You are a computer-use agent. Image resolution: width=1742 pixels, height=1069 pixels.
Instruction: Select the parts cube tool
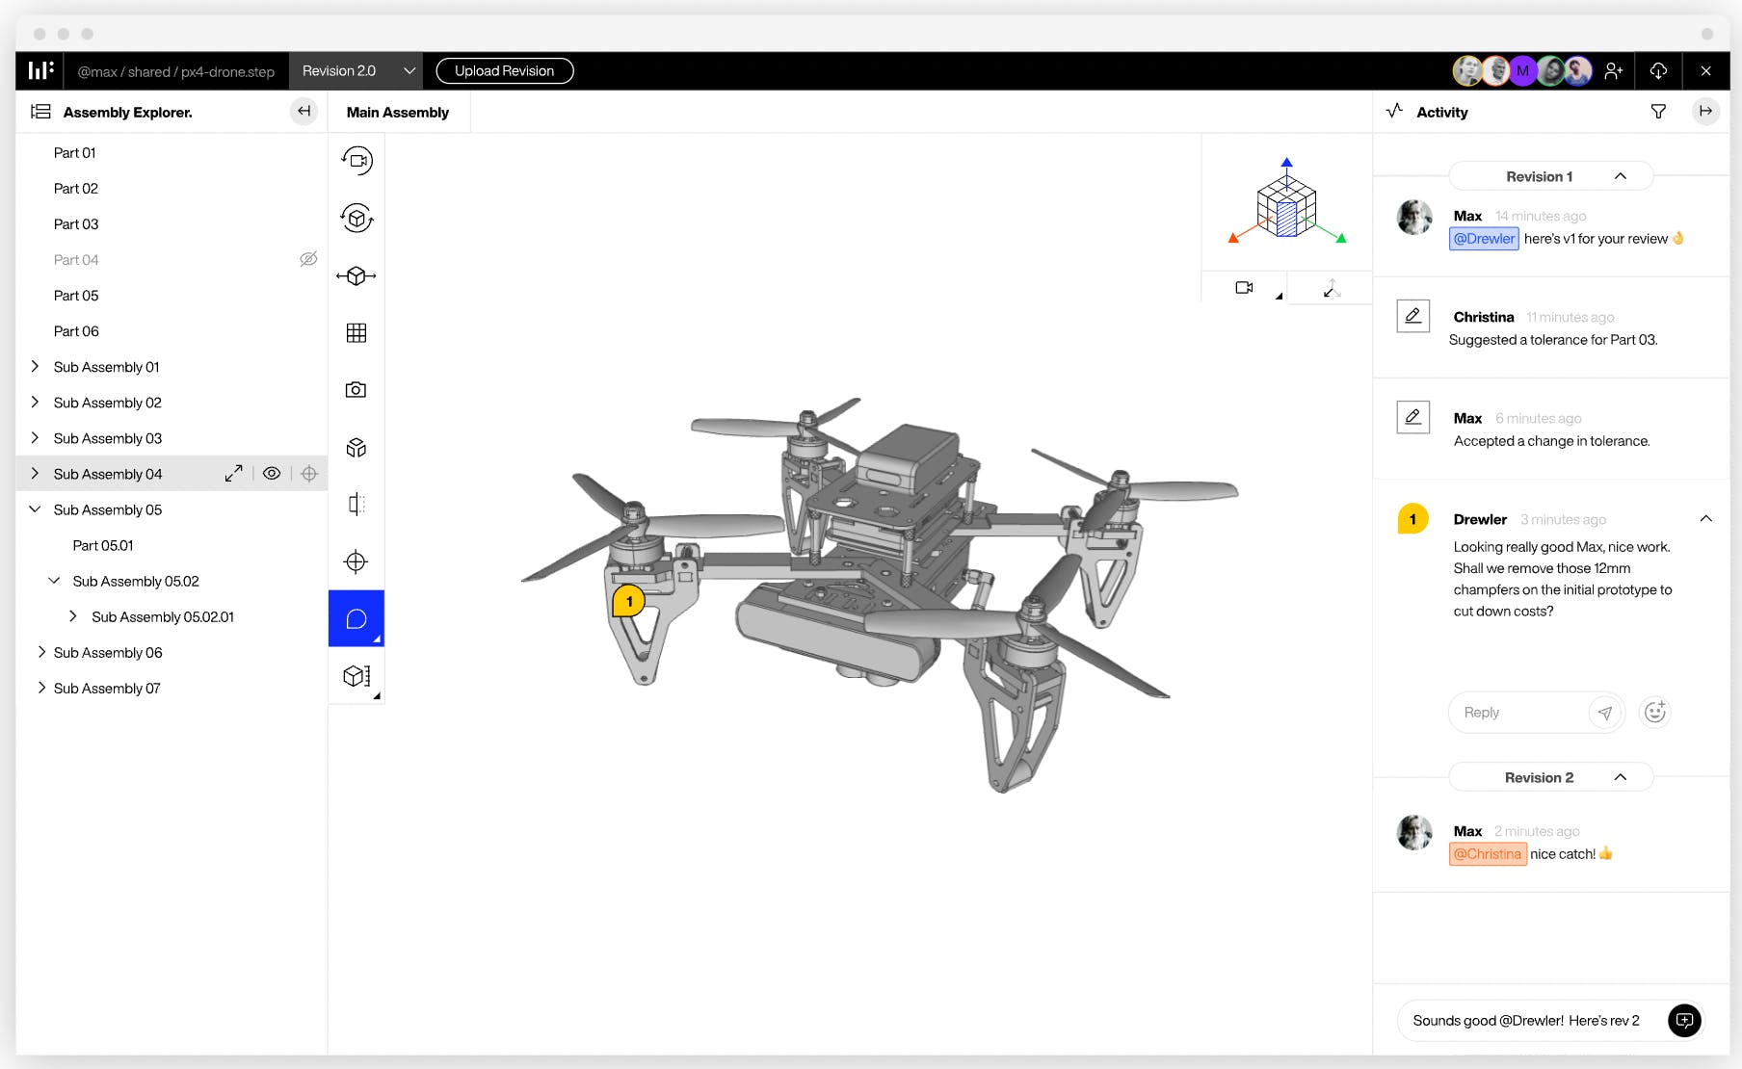[x=356, y=448]
